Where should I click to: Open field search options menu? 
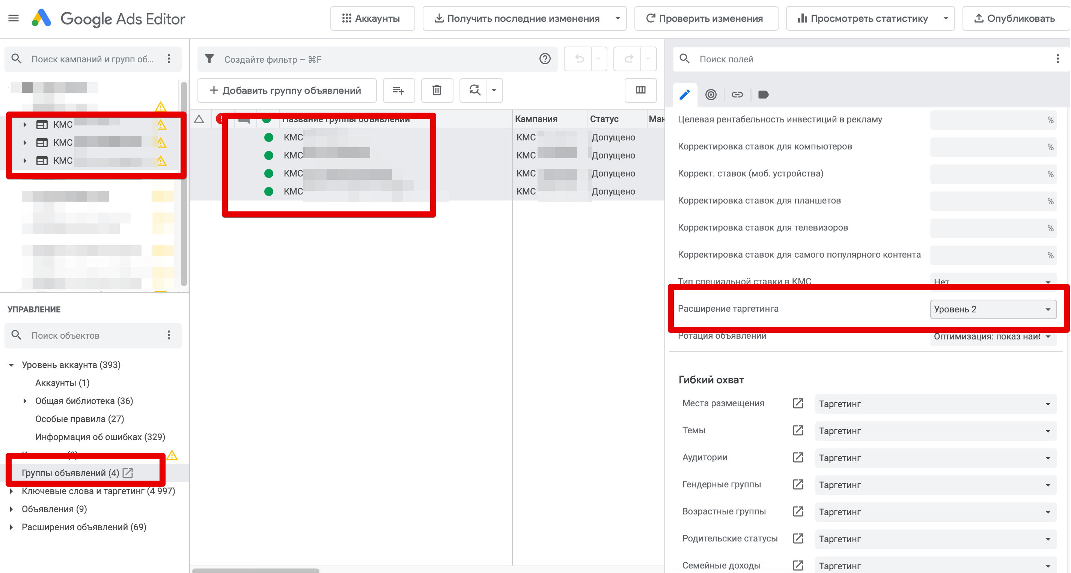pos(1057,59)
